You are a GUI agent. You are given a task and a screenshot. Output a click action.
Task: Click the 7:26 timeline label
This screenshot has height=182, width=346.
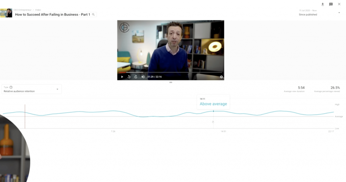click(113, 131)
